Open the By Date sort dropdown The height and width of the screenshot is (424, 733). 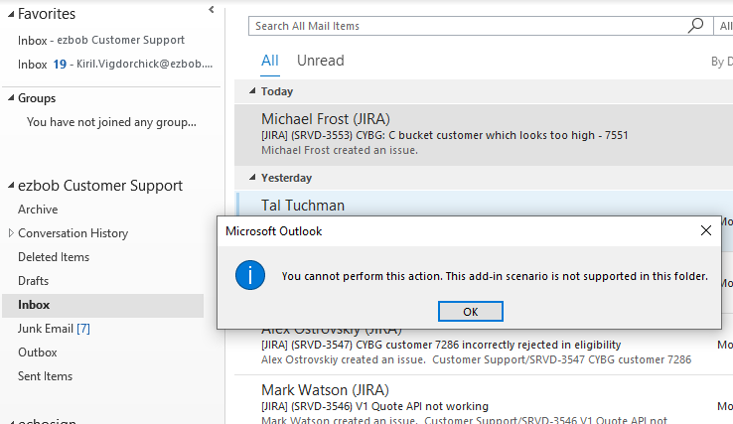pyautogui.click(x=722, y=62)
